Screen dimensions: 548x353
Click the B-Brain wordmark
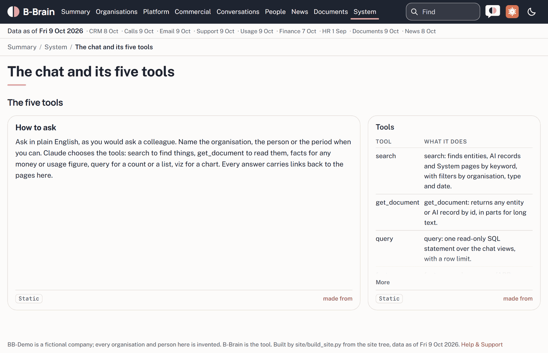click(x=39, y=12)
